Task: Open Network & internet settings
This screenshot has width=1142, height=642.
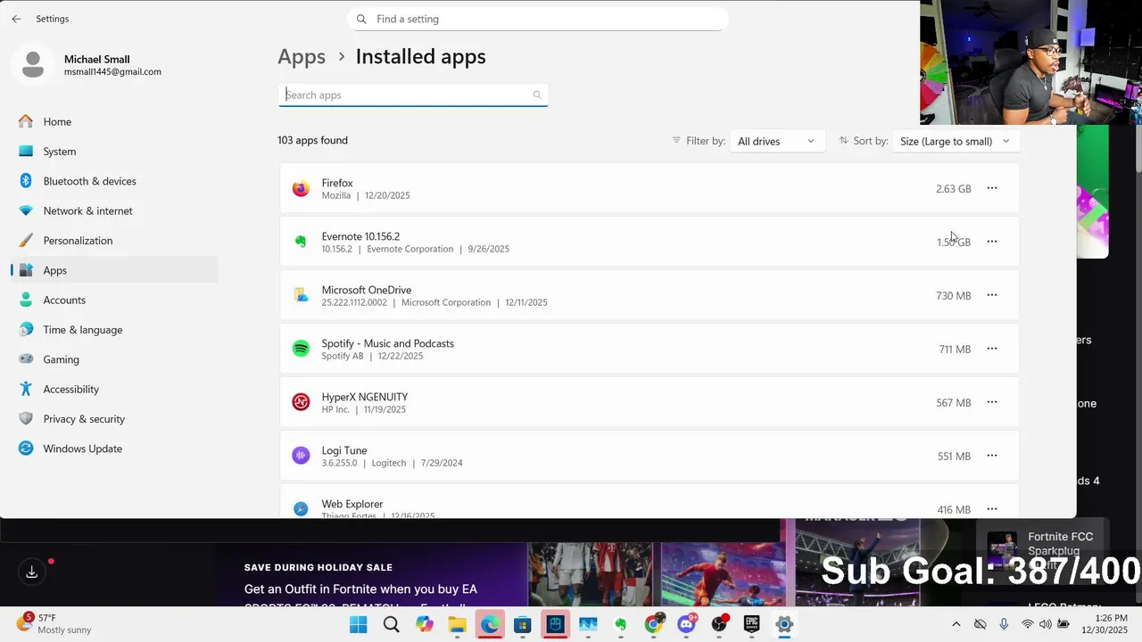Action: coord(114,210)
